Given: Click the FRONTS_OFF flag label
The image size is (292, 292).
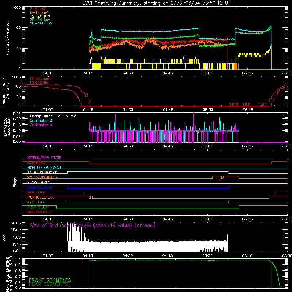Looking at the screenshot, I should (x=38, y=207).
